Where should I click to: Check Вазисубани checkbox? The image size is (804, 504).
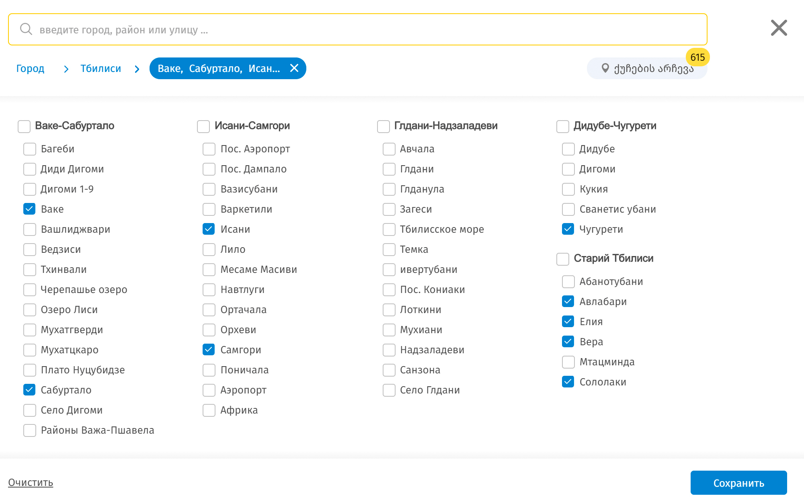(209, 189)
